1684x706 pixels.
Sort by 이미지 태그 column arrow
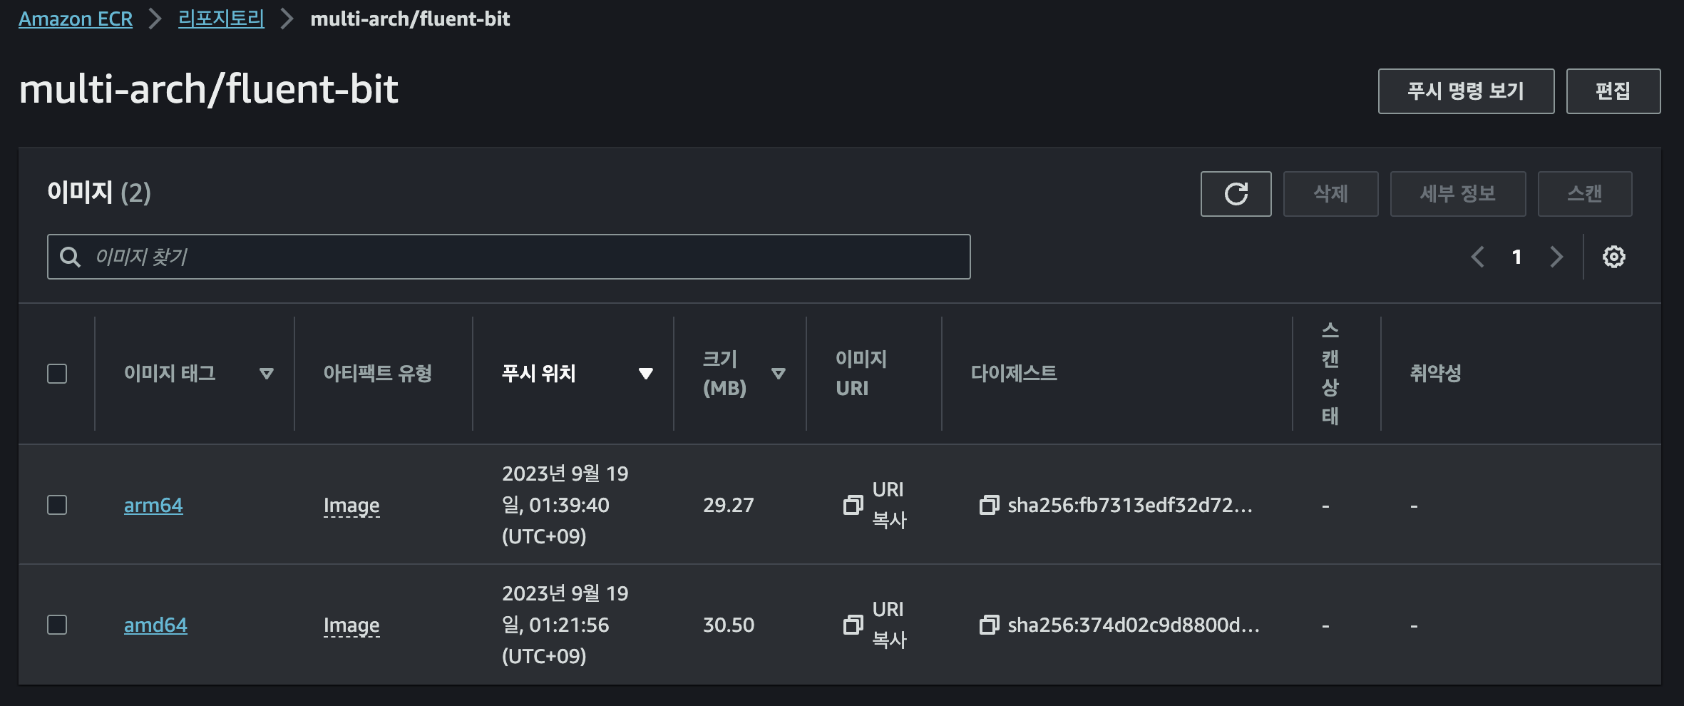(267, 374)
